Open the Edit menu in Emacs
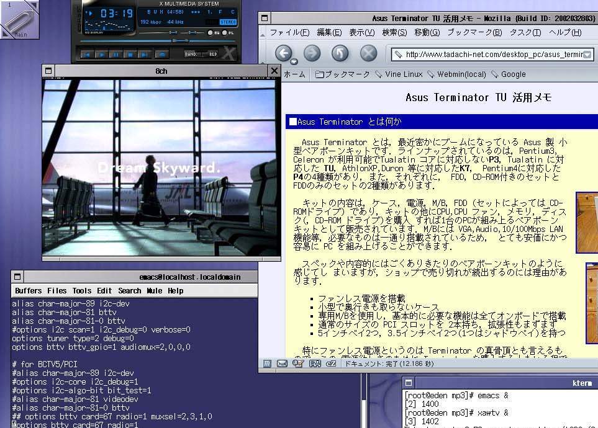Image resolution: width=598 pixels, height=428 pixels. 104,291
